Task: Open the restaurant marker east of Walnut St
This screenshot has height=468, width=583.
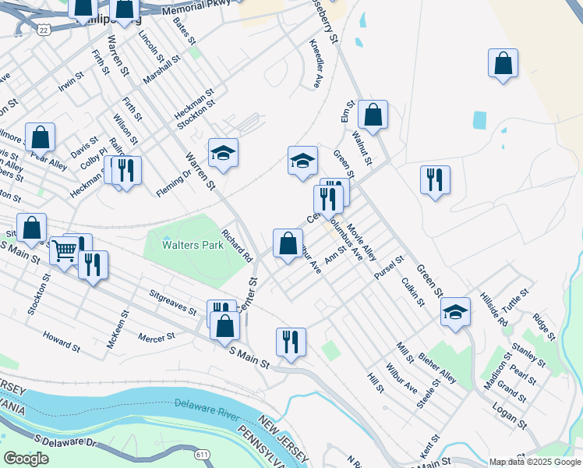Action: click(435, 179)
